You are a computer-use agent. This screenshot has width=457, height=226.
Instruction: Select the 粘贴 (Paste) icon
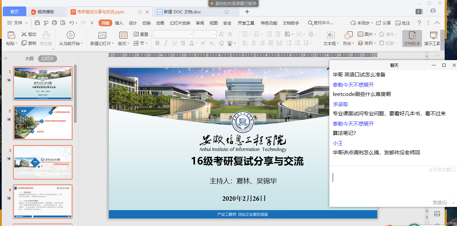[x=11, y=35]
